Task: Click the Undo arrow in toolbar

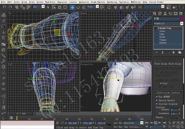Action: point(4,7)
